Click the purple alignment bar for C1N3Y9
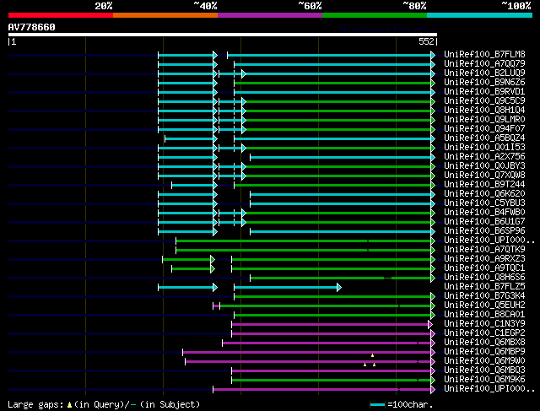Image resolution: width=540 pixels, height=411 pixels. pyautogui.click(x=332, y=325)
